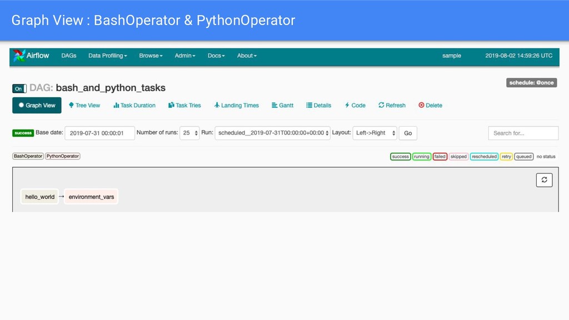The height and width of the screenshot is (320, 569).
Task: Click the skipped status legend box
Action: 458,156
